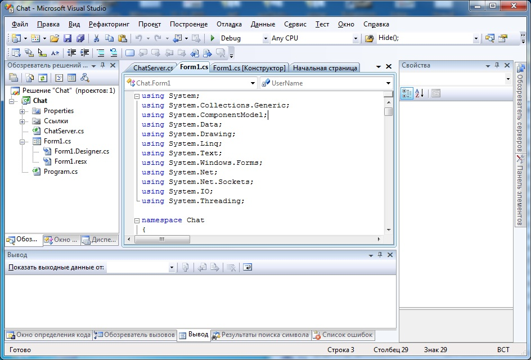This screenshot has width=531, height=360.
Task: Toggle bookmark icon on current line
Action: [x=130, y=53]
